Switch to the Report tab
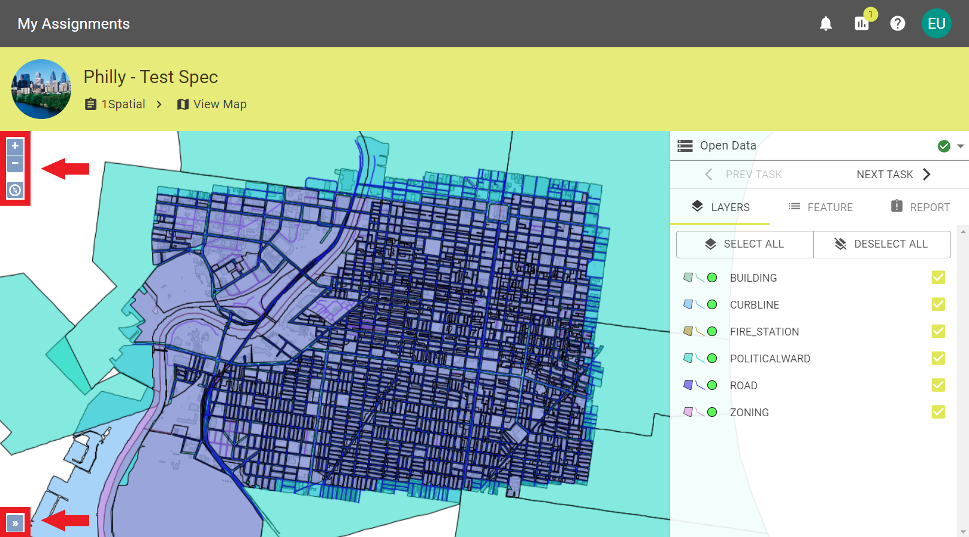Viewport: 969px width, 537px height. coord(920,207)
